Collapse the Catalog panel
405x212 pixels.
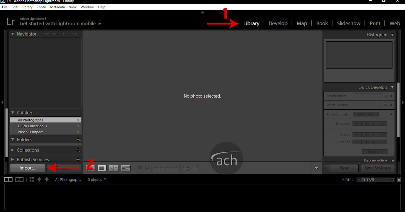point(13,113)
